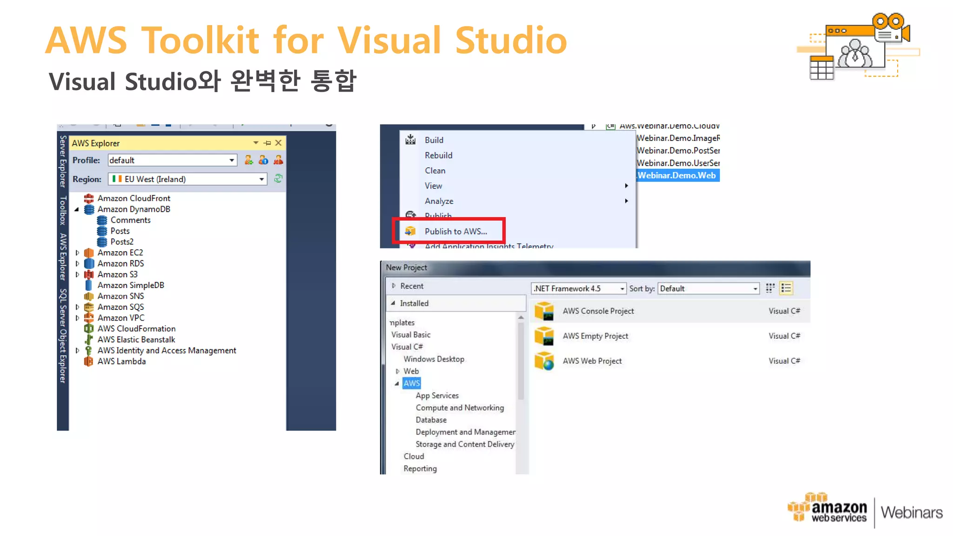This screenshot has height=536, width=953.
Task: Click the add profile icon in AWS Explorer
Action: [249, 160]
